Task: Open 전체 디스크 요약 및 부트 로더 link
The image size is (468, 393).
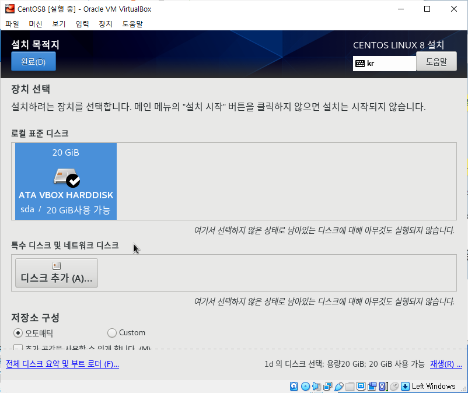Action: tap(62, 364)
